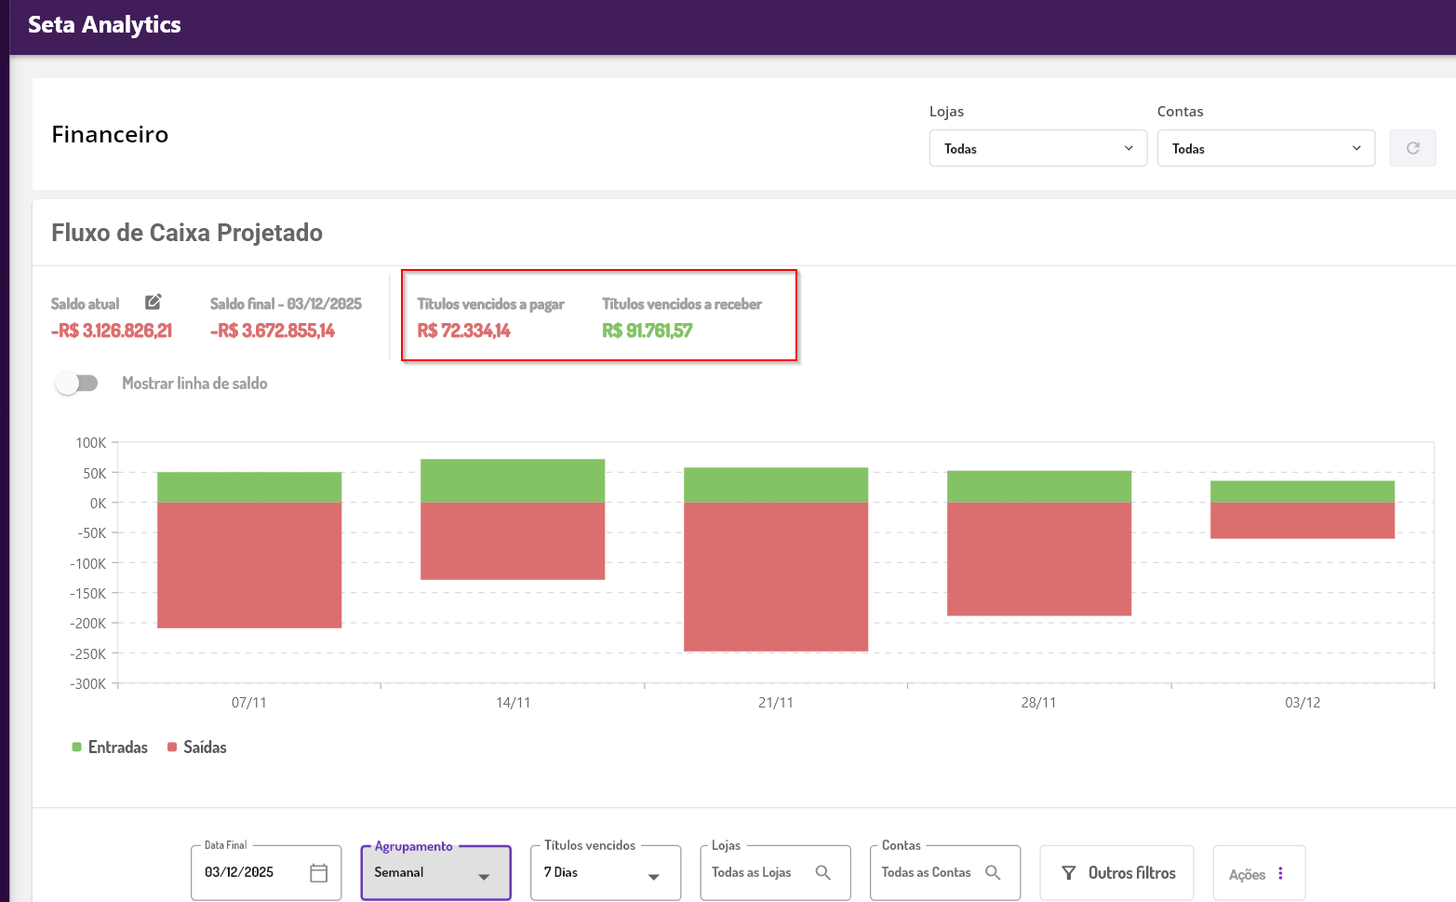Click the green Entradas bar for 28/11
Image resolution: width=1456 pixels, height=902 pixels.
pos(1039,487)
